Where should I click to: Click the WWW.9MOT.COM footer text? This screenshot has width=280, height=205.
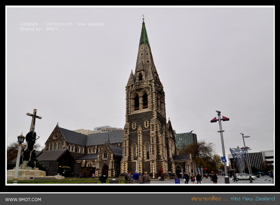tap(23, 199)
